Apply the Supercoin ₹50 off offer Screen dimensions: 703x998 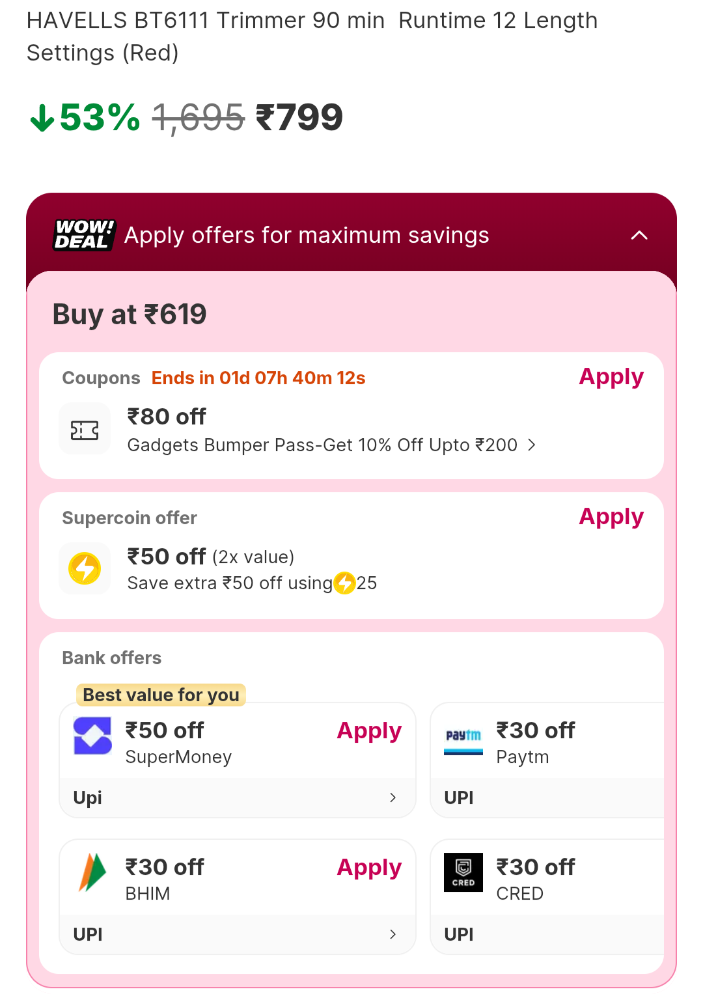[x=611, y=517]
